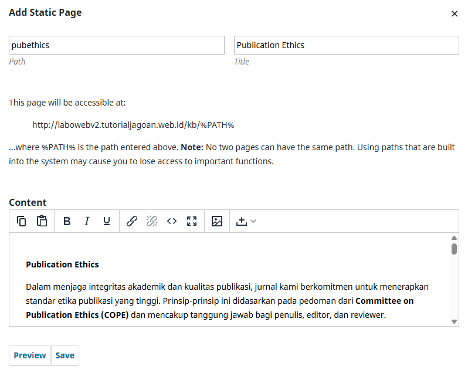The height and width of the screenshot is (373, 468).
Task: Click the editor scrollbar up arrow
Action: [454, 238]
